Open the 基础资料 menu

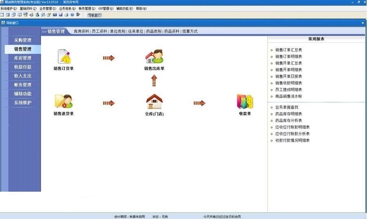tap(28, 9)
